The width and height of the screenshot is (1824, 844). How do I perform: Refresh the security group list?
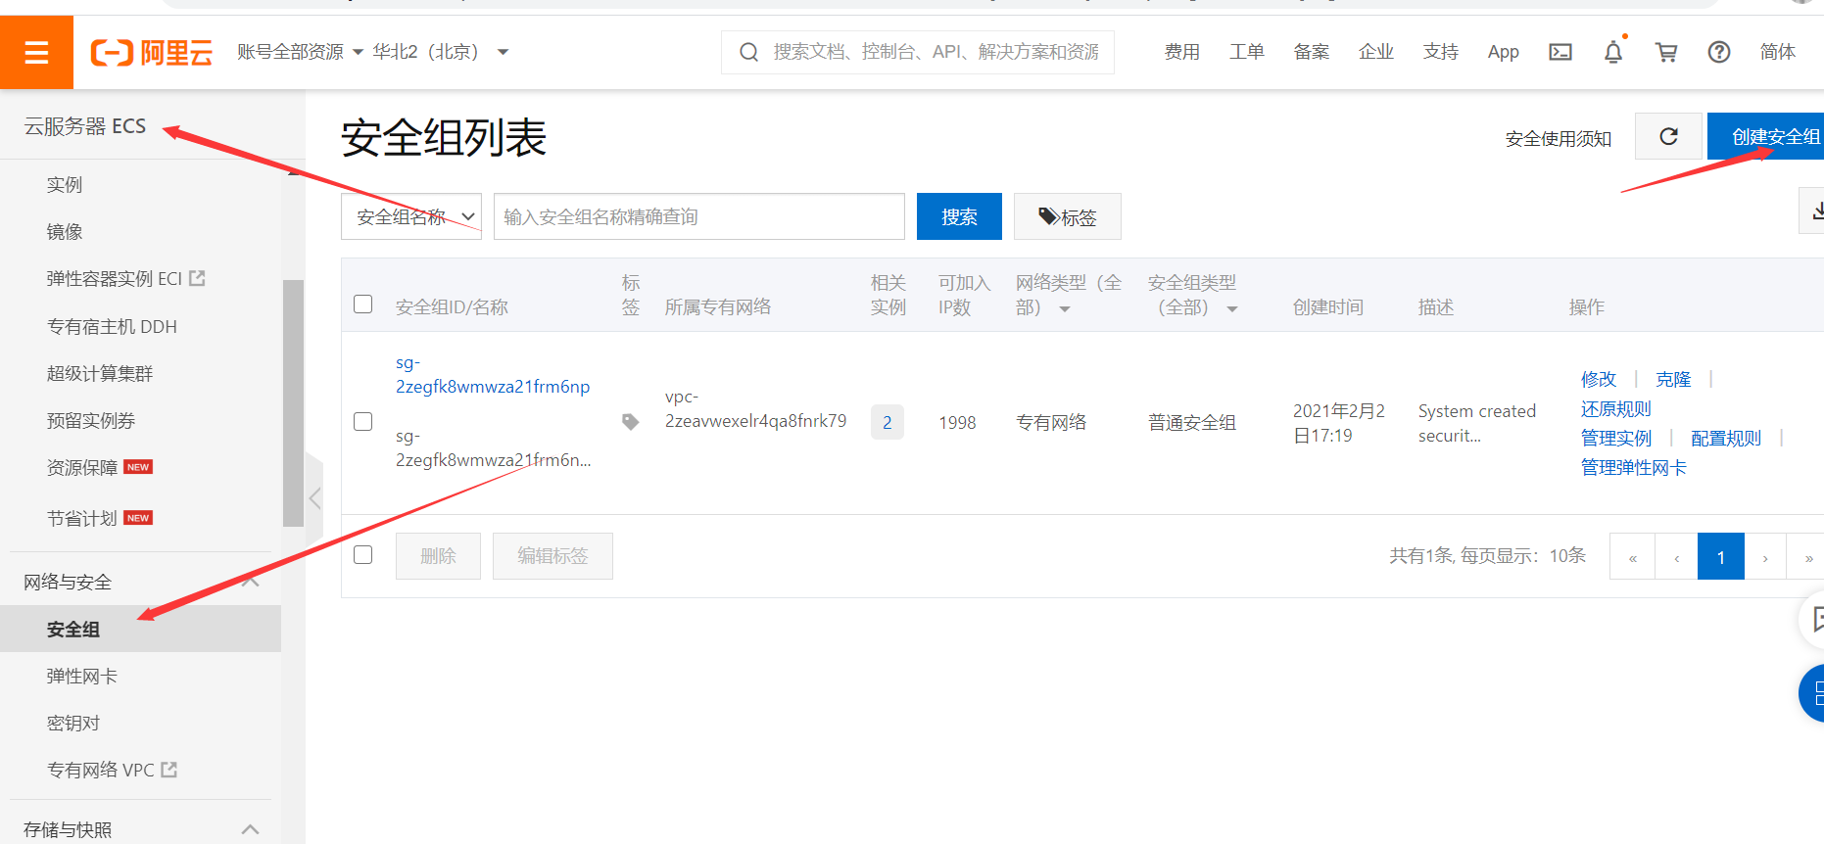coord(1668,137)
